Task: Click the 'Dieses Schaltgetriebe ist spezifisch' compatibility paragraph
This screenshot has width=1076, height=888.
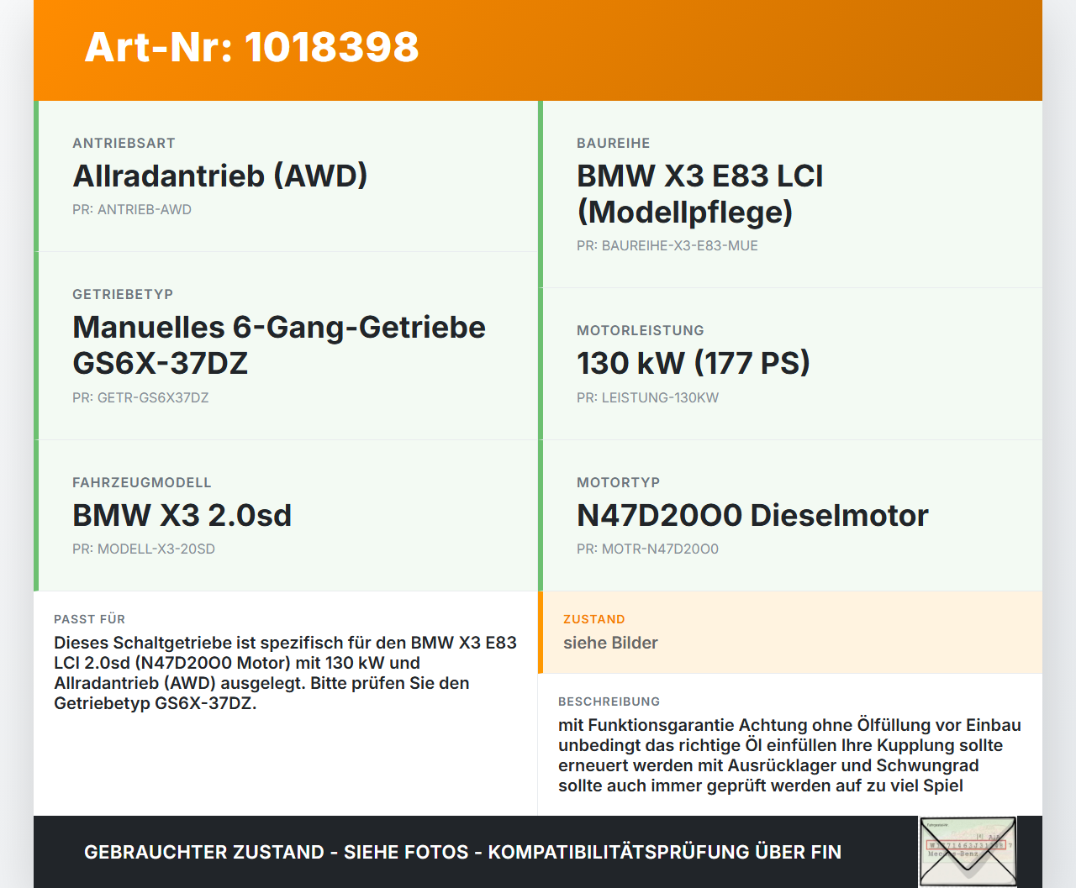Action: pos(286,673)
